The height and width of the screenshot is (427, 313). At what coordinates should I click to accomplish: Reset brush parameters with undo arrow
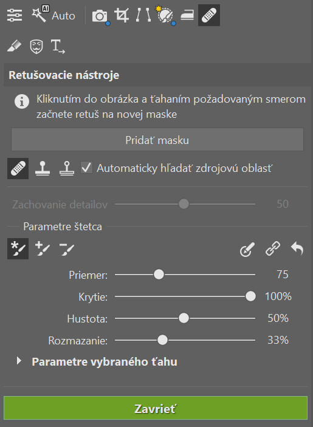297,248
